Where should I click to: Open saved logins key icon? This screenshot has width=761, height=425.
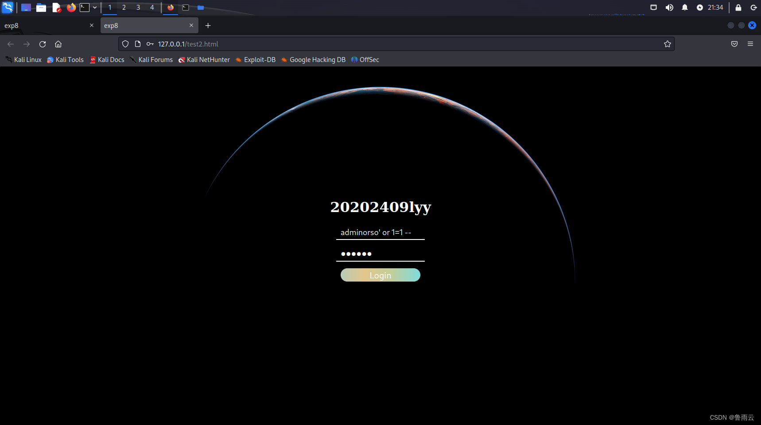click(x=150, y=44)
